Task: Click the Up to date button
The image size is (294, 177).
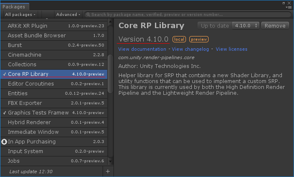Action: tap(215, 26)
